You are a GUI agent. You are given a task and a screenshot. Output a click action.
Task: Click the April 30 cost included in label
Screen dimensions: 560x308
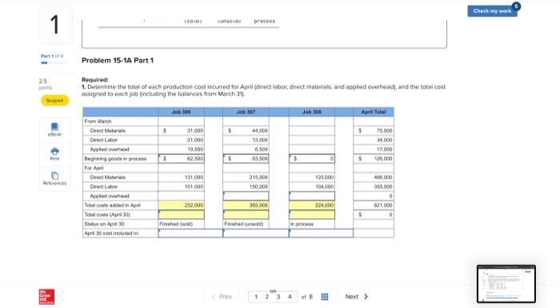(112, 234)
